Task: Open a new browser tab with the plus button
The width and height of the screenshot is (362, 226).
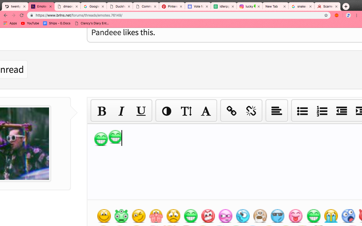Action: (346, 7)
